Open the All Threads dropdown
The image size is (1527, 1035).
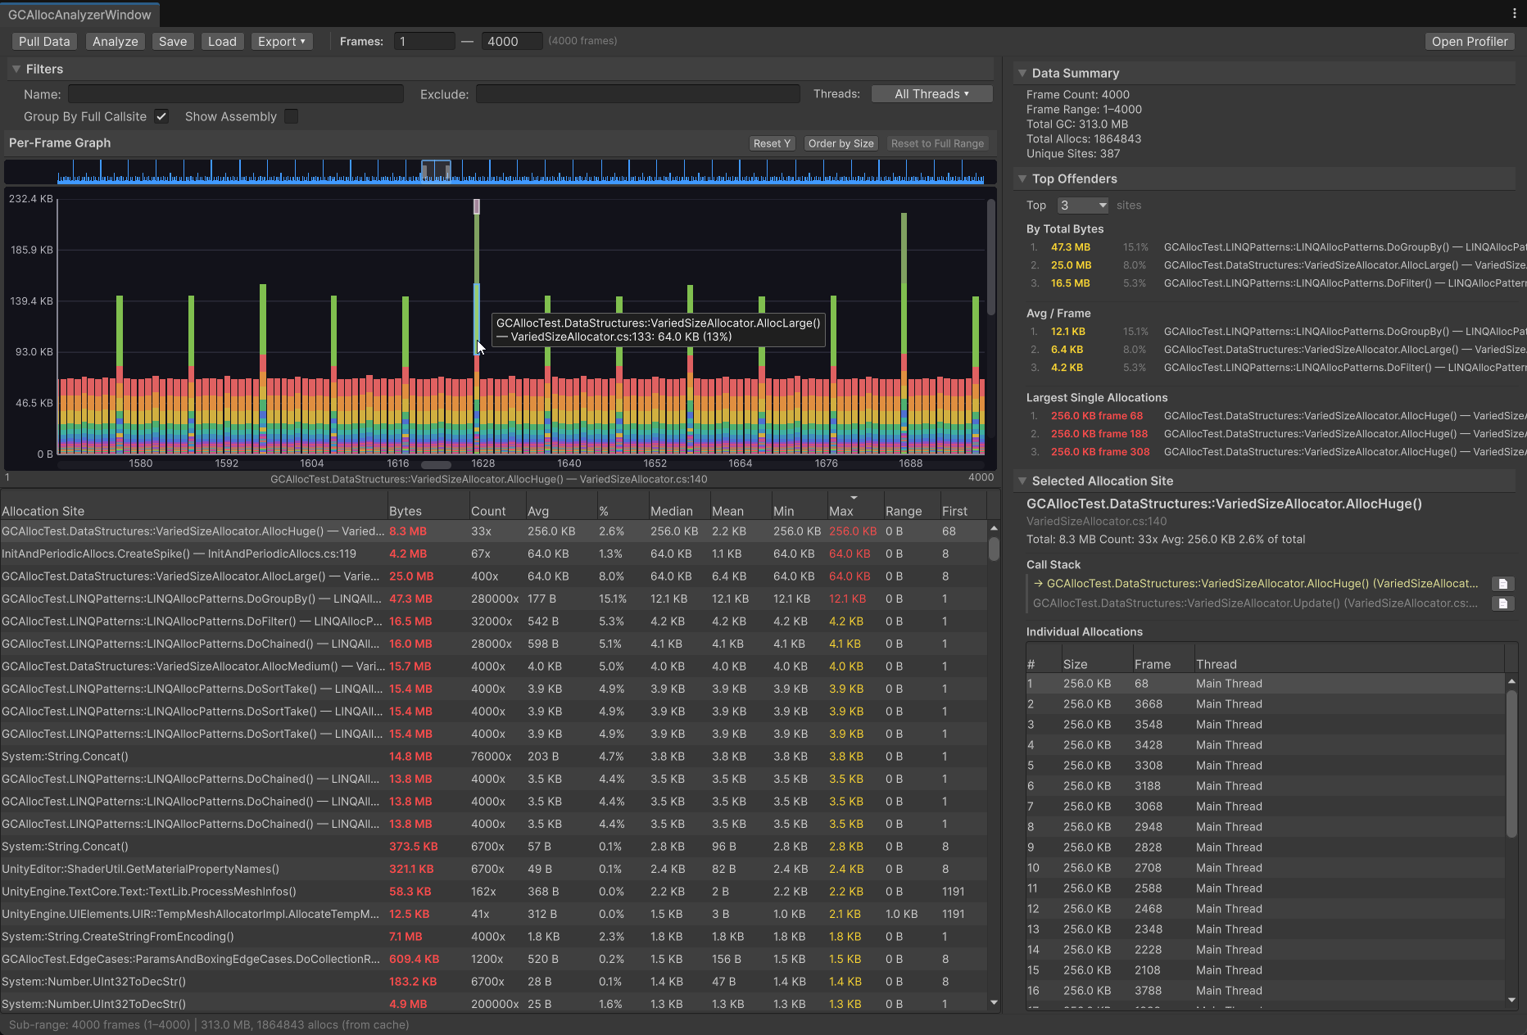(931, 94)
